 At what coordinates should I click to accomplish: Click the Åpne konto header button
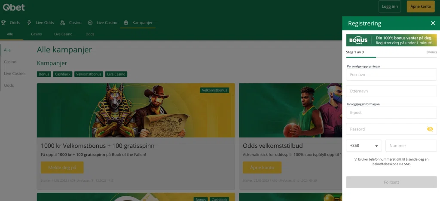pos(421,6)
